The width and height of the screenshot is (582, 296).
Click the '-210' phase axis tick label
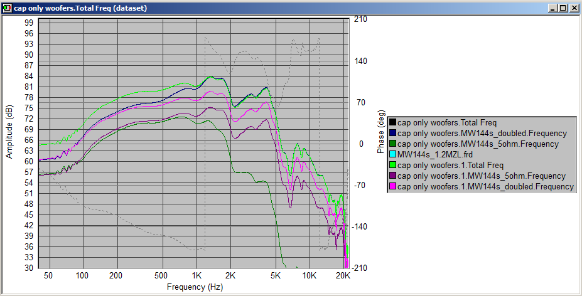click(360, 268)
